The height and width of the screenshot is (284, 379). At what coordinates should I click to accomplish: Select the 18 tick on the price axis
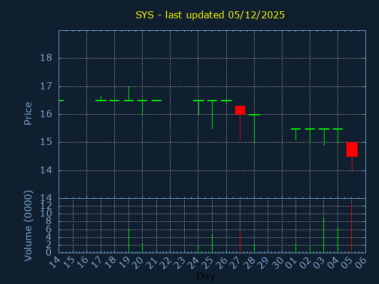46,58
